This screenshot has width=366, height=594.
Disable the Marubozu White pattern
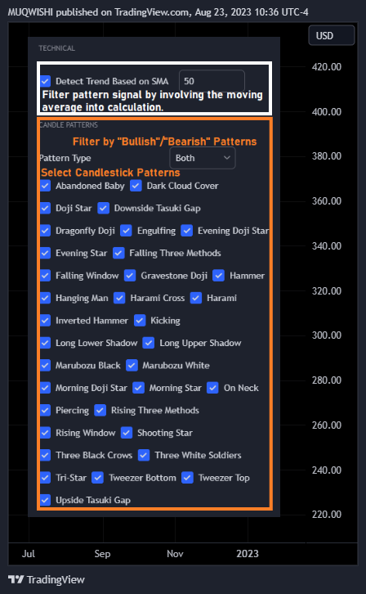(x=132, y=365)
